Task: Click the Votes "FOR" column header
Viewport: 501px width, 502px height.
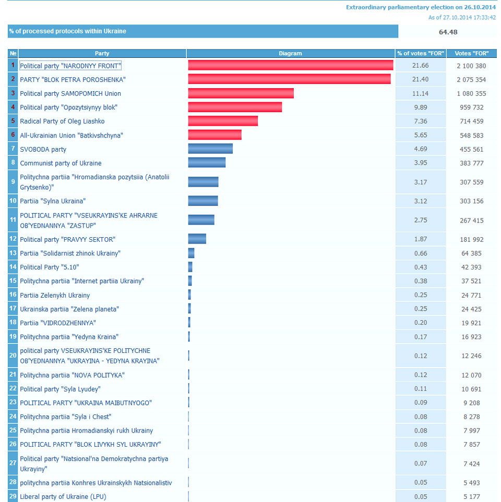Action: point(471,53)
